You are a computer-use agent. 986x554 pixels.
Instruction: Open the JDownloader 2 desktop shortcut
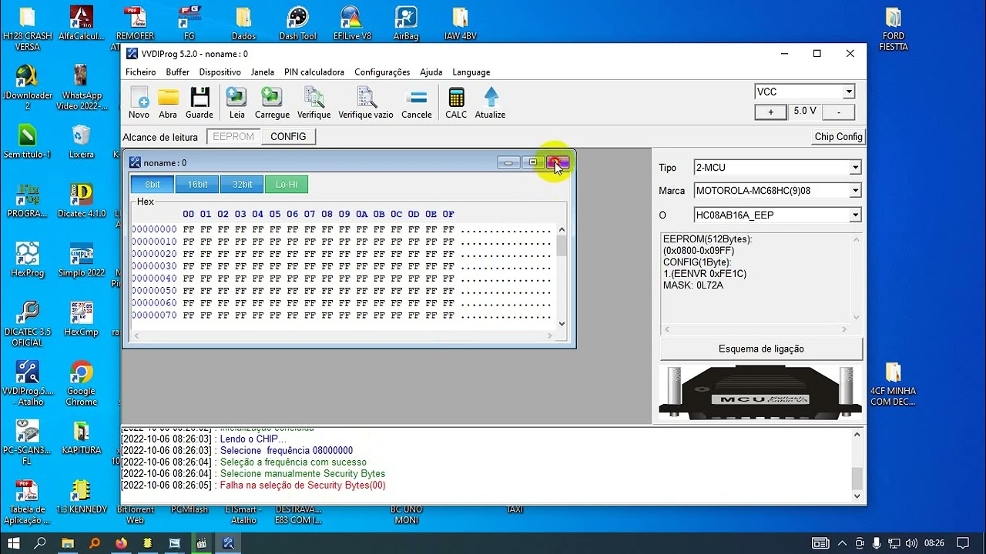pos(28,87)
